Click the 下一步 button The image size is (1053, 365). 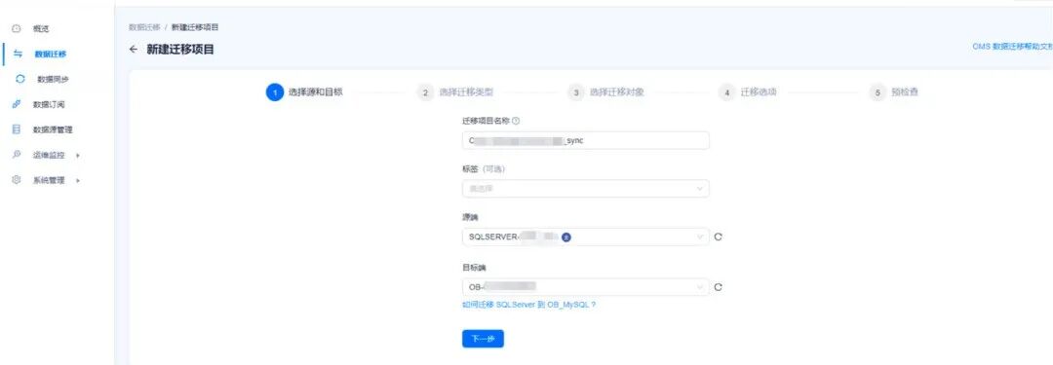[483, 339]
